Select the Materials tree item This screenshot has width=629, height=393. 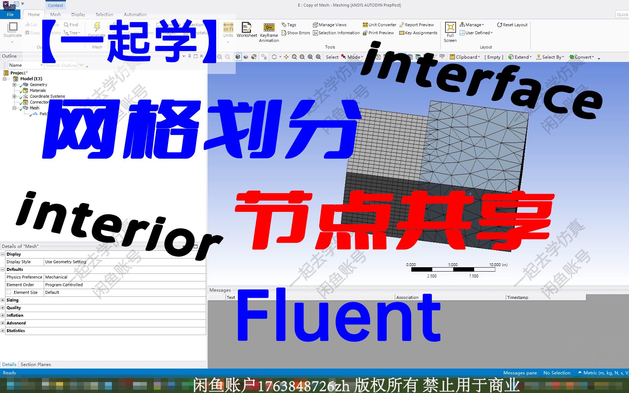38,90
